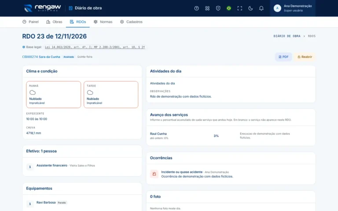This screenshot has width=338, height=211.
Task: Click the Rengaw Sistemas logo
Action: click(x=42, y=8)
